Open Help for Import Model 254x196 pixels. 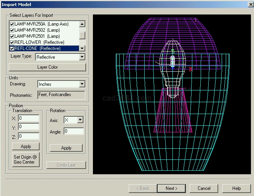point(236,188)
